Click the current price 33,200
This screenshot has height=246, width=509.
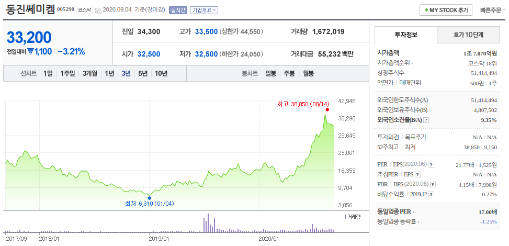[29, 37]
